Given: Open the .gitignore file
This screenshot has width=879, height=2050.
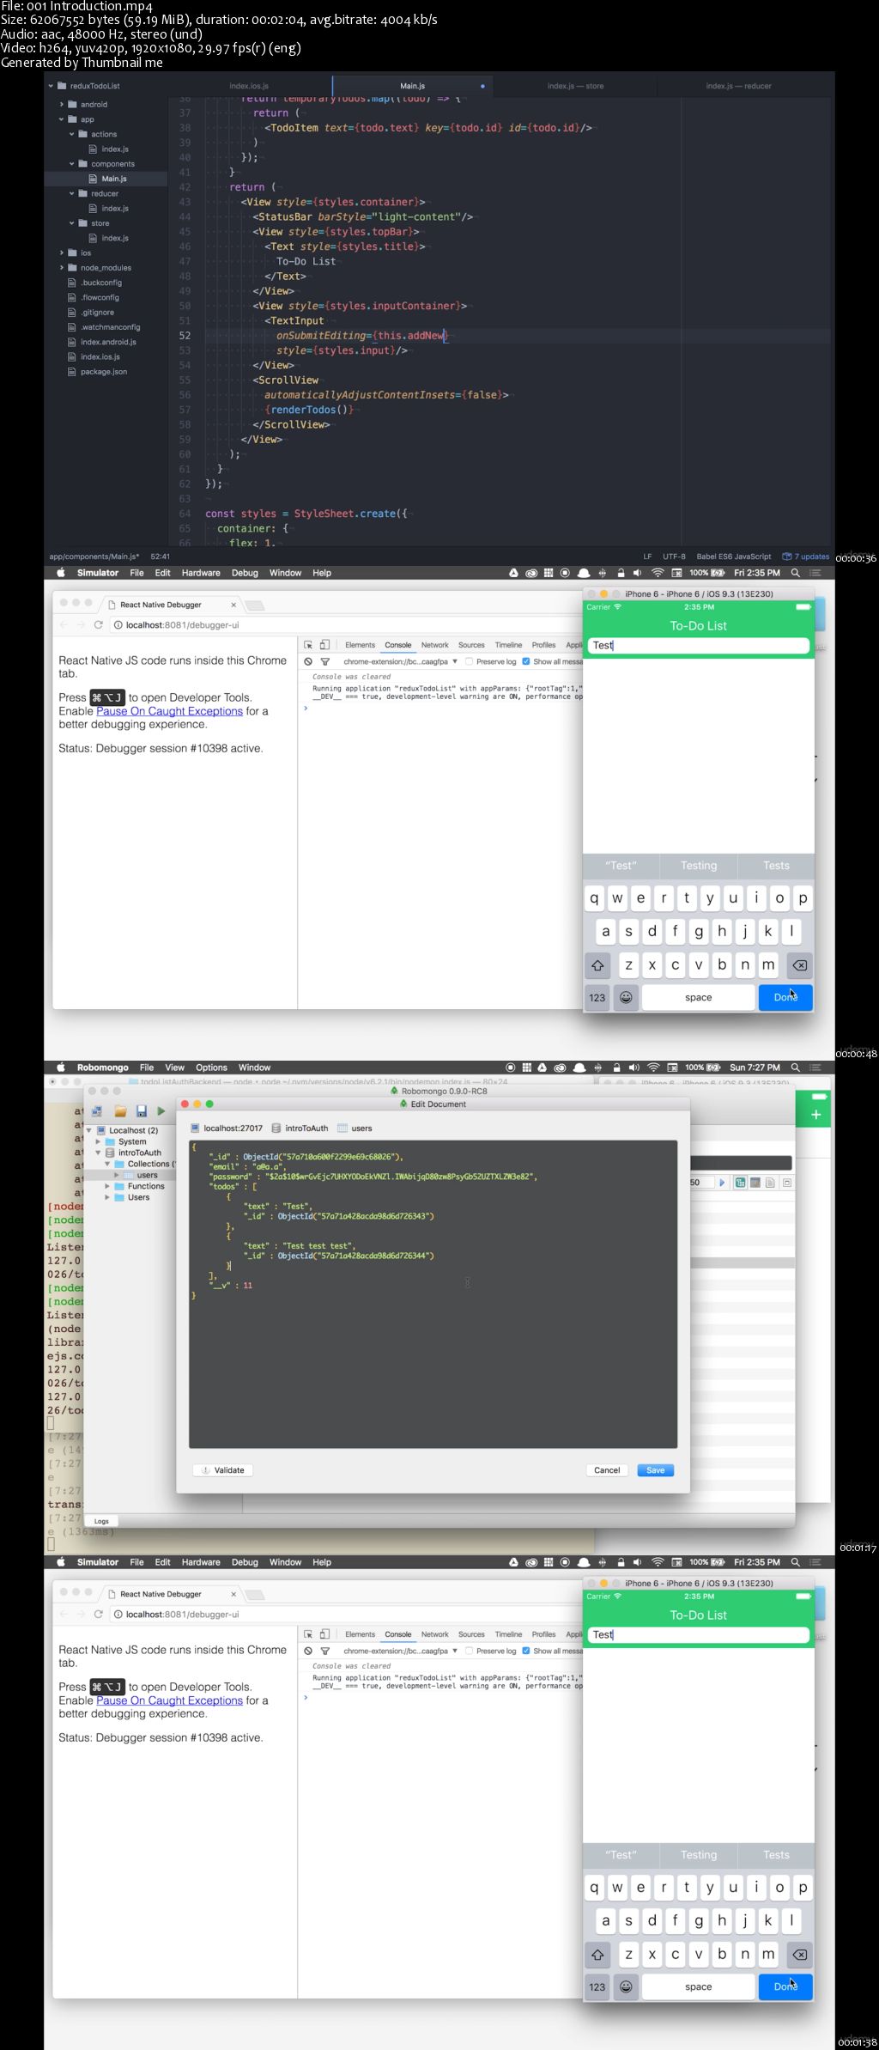Looking at the screenshot, I should [97, 313].
